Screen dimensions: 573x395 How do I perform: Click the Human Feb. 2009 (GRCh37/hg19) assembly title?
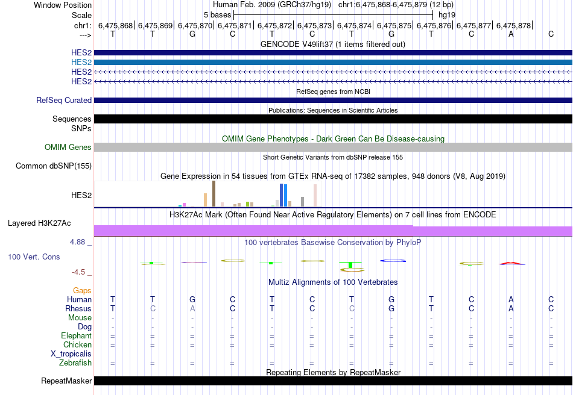[x=272, y=5]
